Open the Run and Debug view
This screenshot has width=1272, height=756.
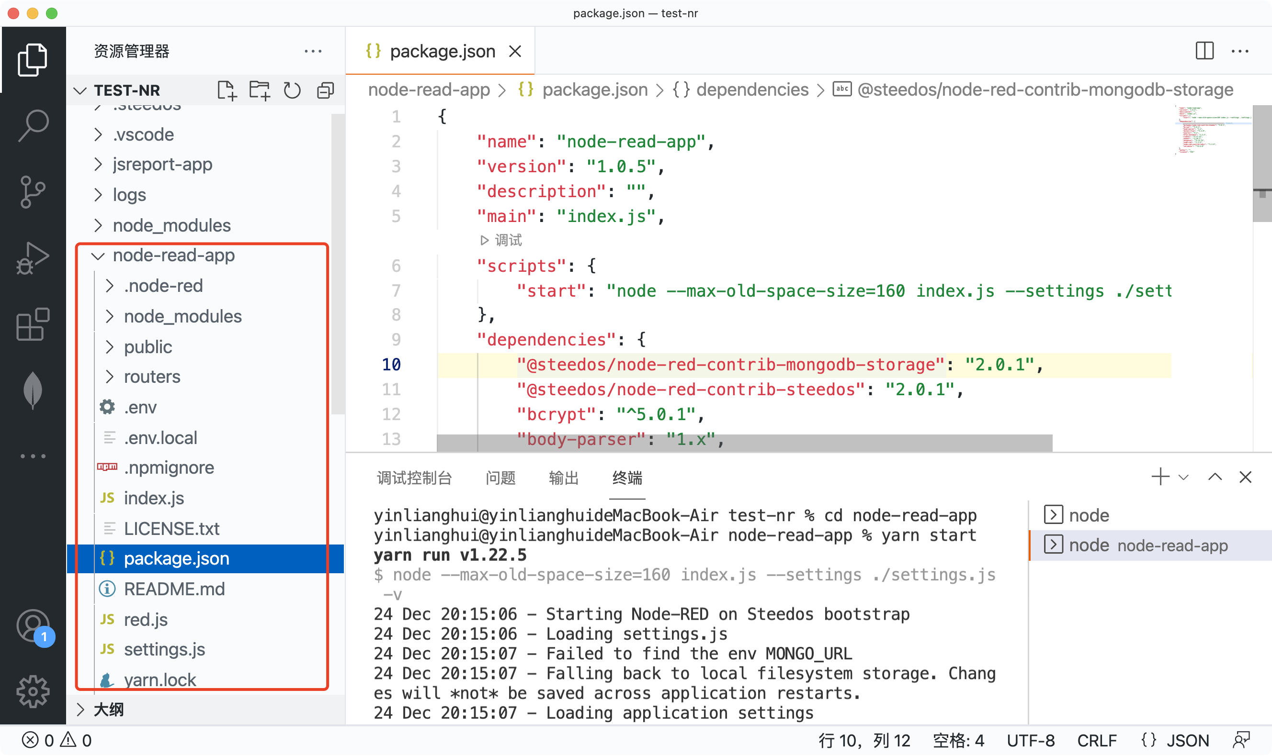pos(33,258)
